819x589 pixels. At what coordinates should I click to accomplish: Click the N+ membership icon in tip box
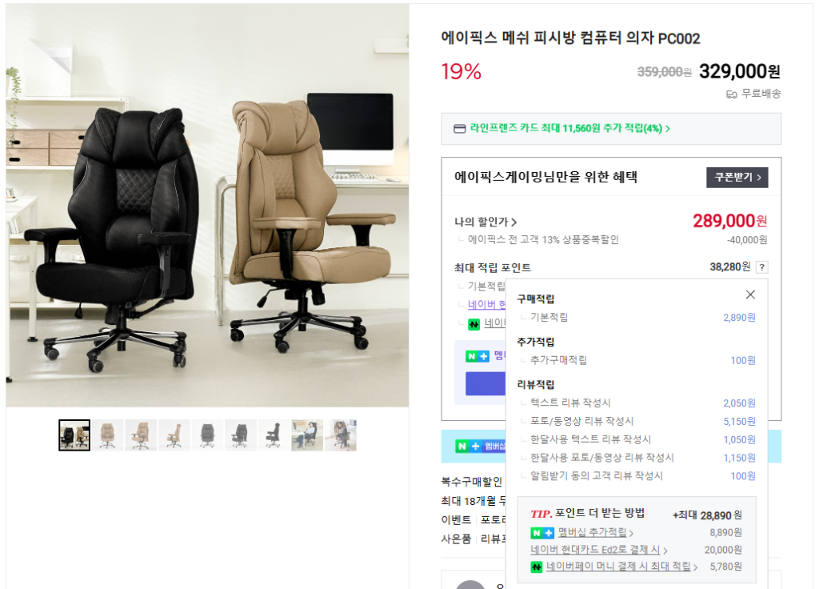click(541, 532)
